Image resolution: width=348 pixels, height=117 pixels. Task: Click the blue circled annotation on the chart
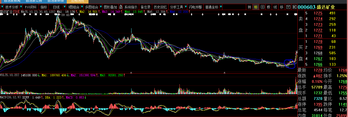tap(290, 64)
